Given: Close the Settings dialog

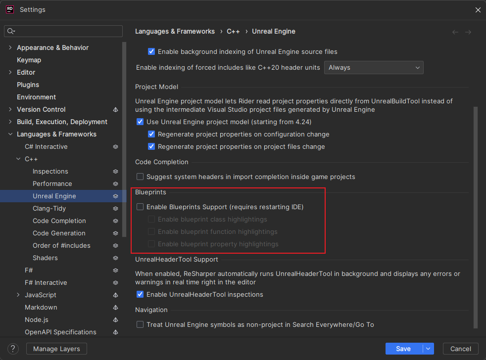Looking at the screenshot, I should pos(478,10).
